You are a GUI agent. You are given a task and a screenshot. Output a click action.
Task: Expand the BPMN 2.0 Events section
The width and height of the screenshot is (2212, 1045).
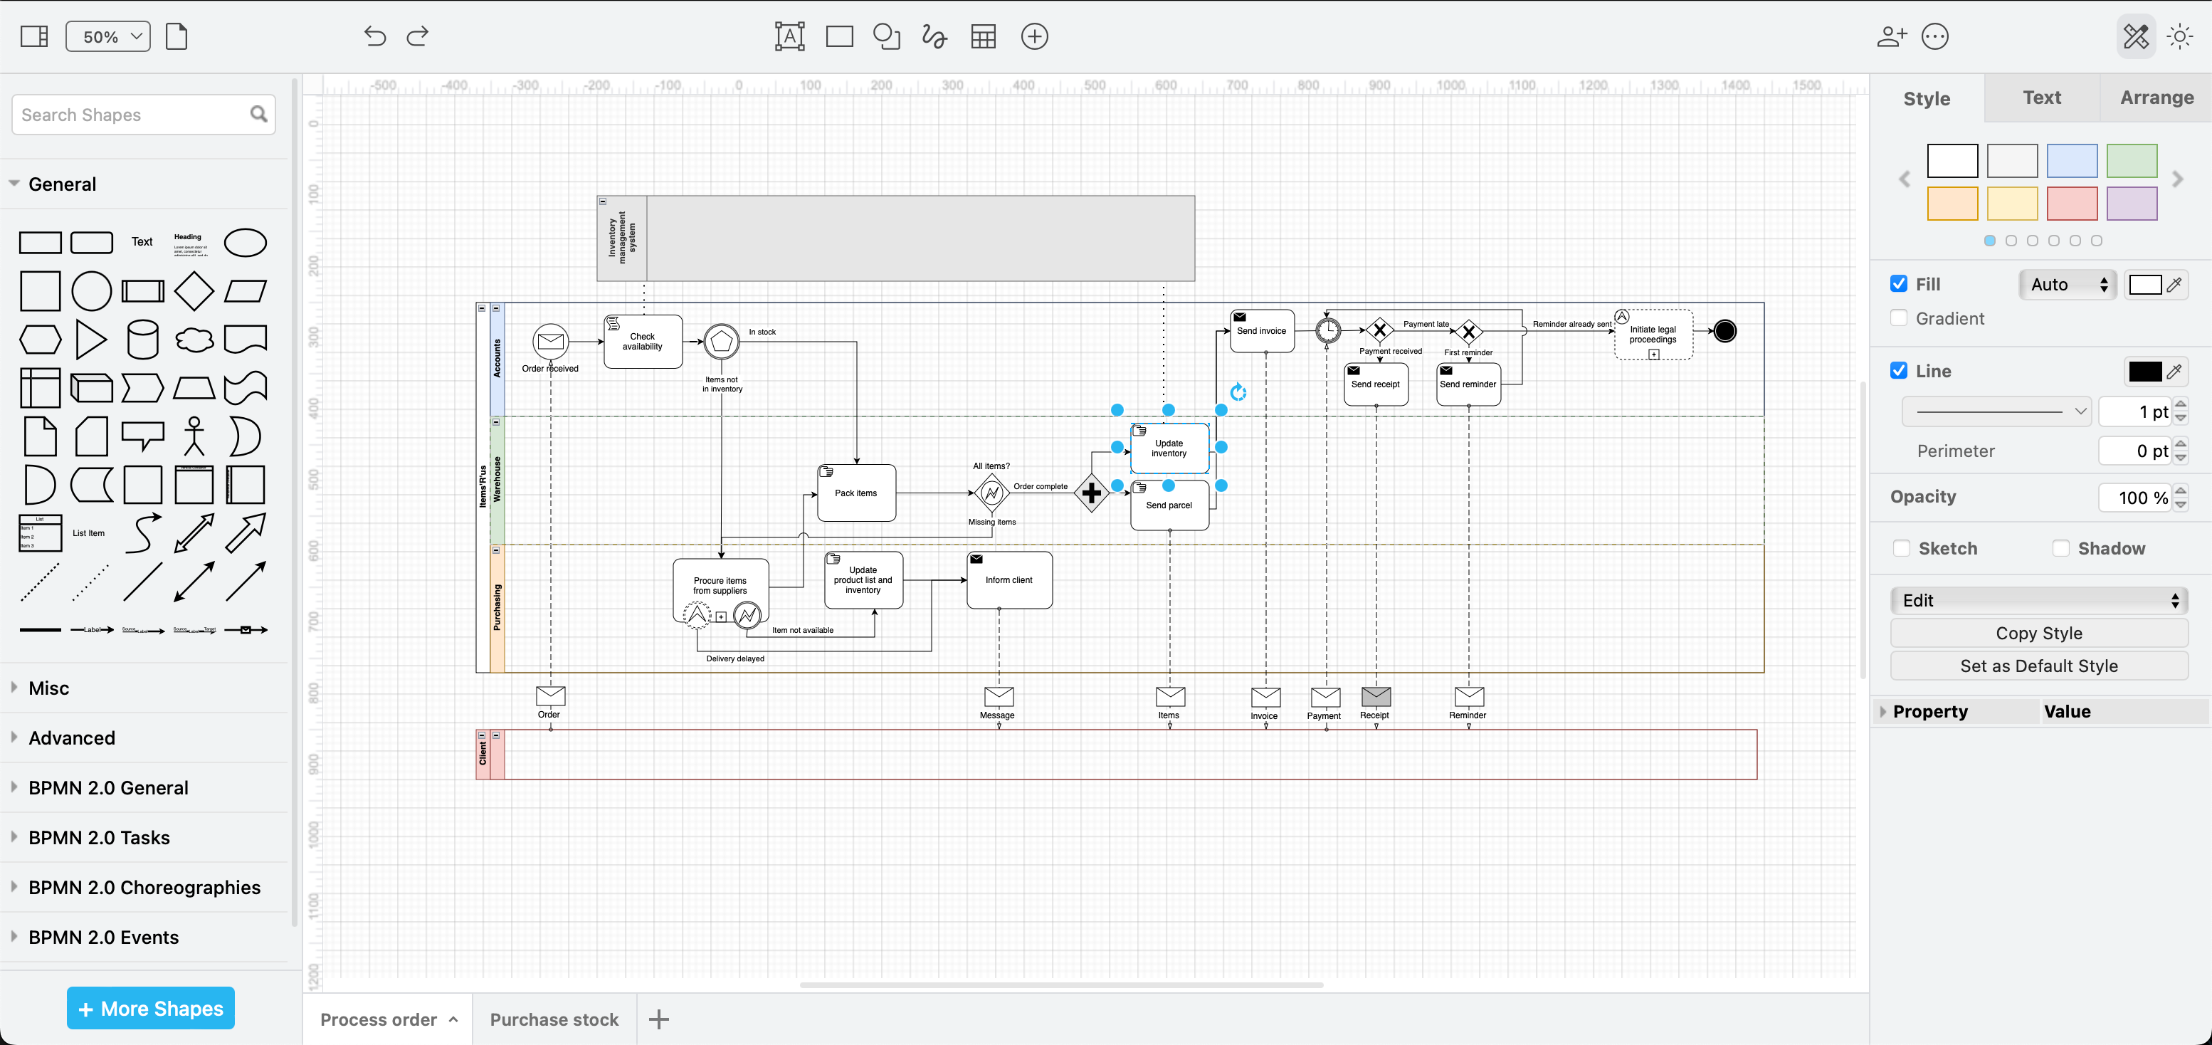tap(103, 937)
